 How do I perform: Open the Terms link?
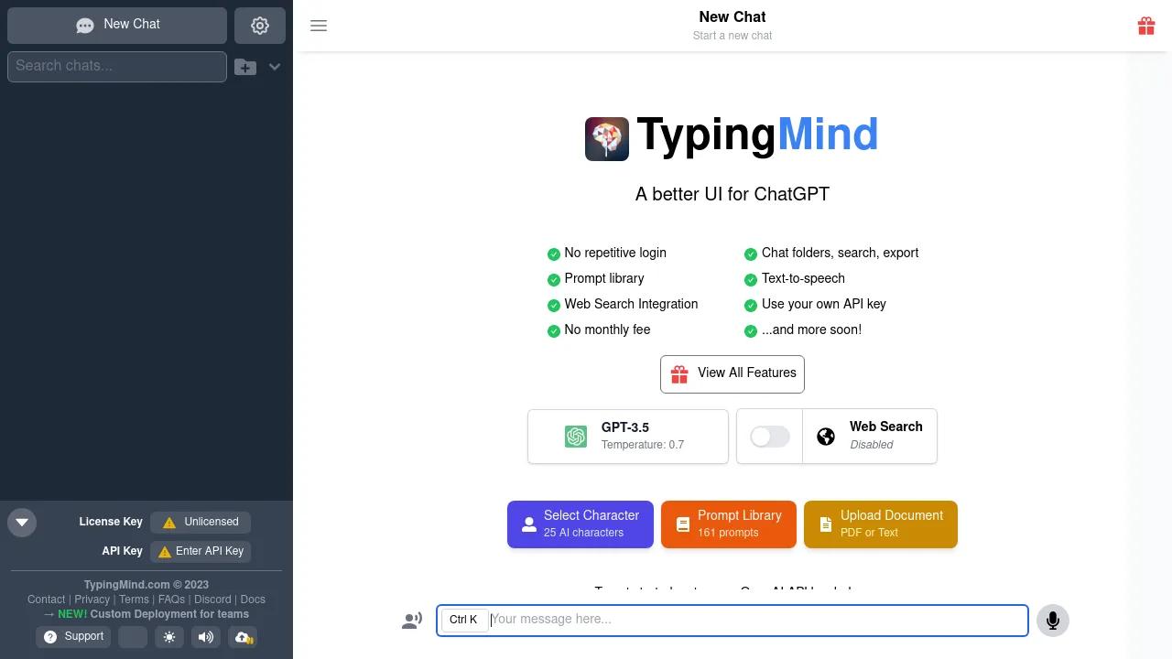(134, 600)
